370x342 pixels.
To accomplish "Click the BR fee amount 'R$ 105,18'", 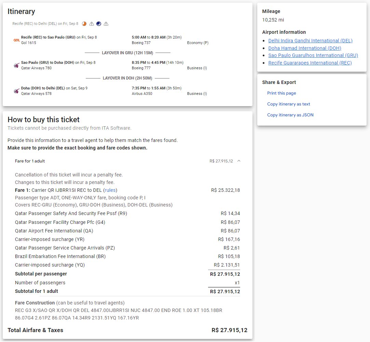I will (x=229, y=256).
